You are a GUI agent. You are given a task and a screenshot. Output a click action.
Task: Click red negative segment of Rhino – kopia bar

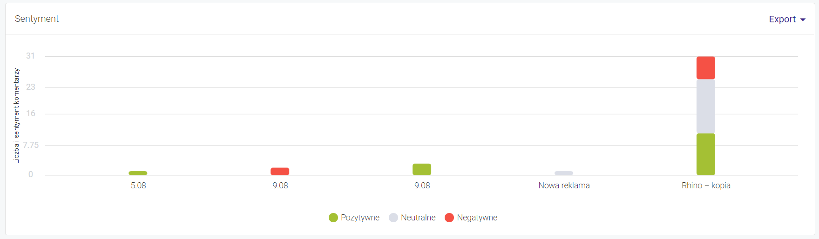[x=706, y=68]
